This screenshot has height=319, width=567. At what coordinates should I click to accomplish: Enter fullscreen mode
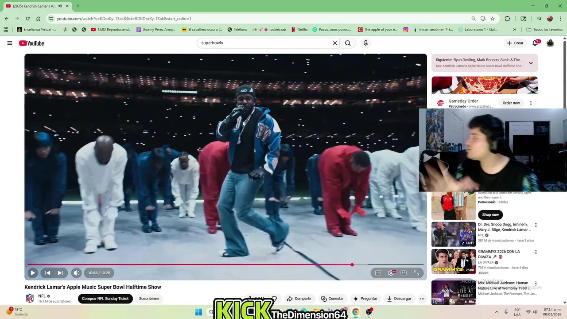[x=416, y=273]
